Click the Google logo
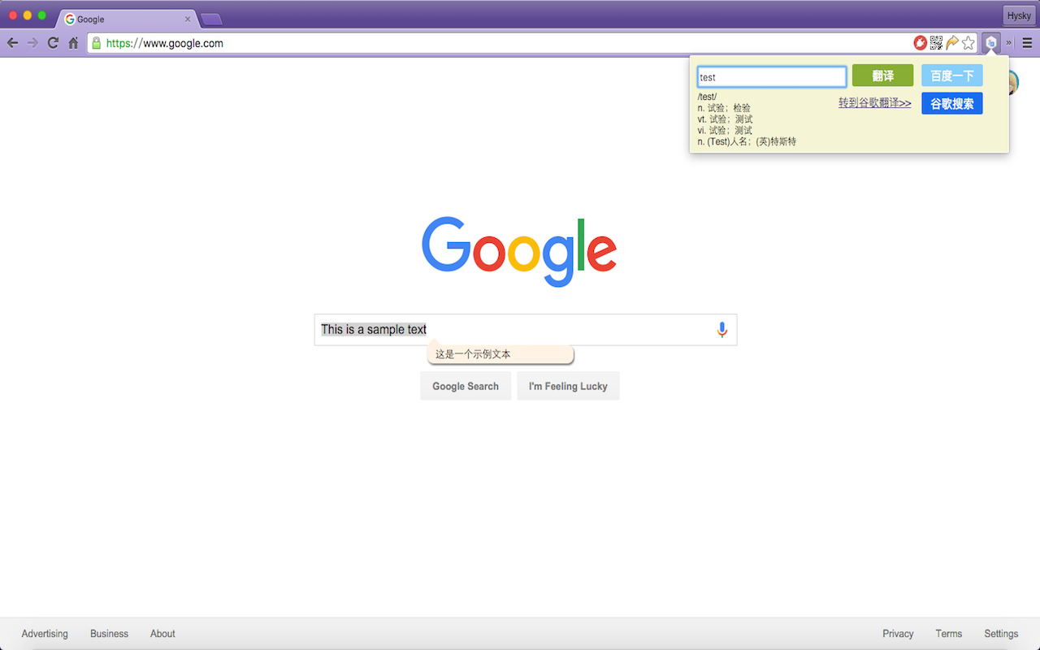The width and height of the screenshot is (1040, 650). coord(519,252)
